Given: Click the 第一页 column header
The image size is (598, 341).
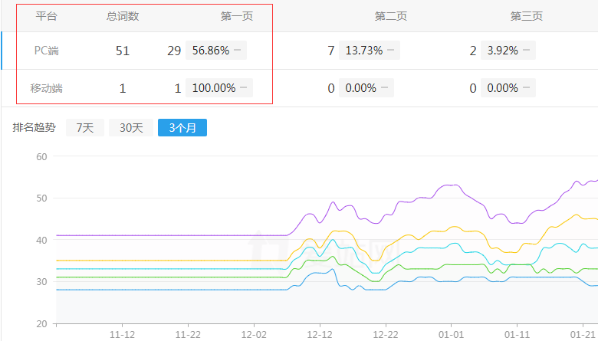Looking at the screenshot, I should (x=236, y=16).
